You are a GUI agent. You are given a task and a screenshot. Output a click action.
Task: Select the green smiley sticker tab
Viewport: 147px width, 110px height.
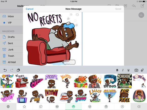coord(73,106)
